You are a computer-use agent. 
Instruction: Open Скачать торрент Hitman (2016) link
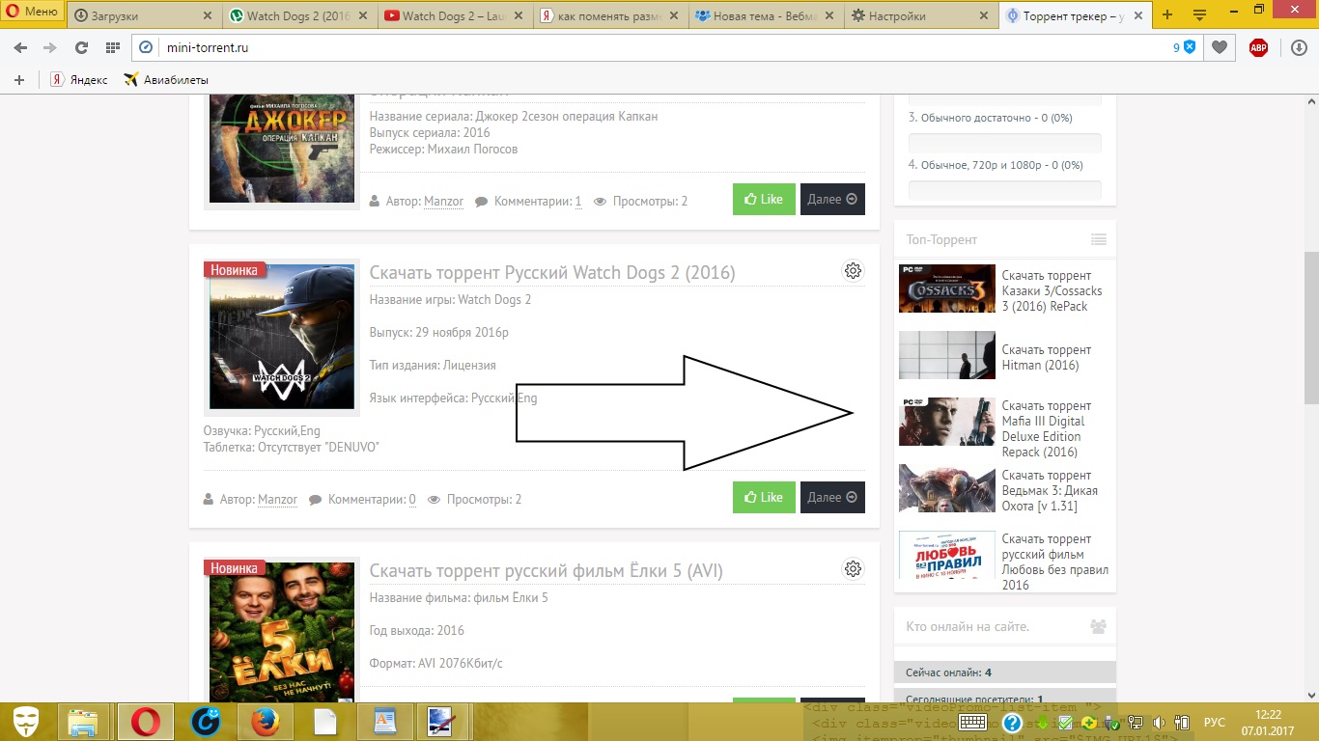pyautogui.click(x=1047, y=357)
